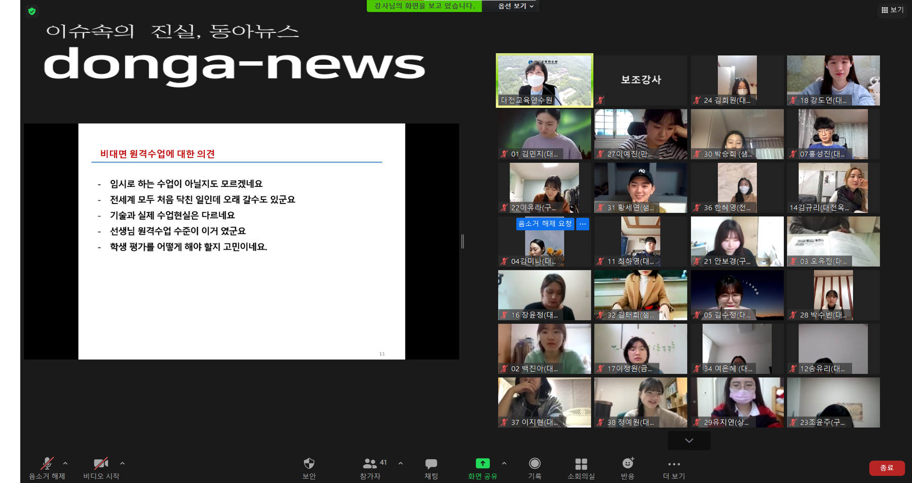End the meeting with 종료 button

click(887, 468)
